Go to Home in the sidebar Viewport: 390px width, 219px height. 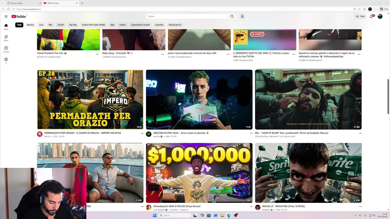6,27
